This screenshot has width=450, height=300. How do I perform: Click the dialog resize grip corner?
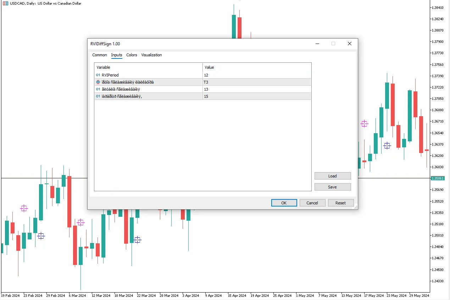tap(356, 207)
